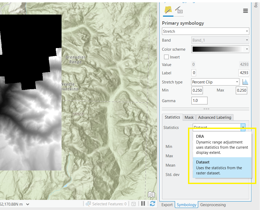Viewport: 260px width, 210px height.
Task: Pause map drawing
Action: click(143, 204)
